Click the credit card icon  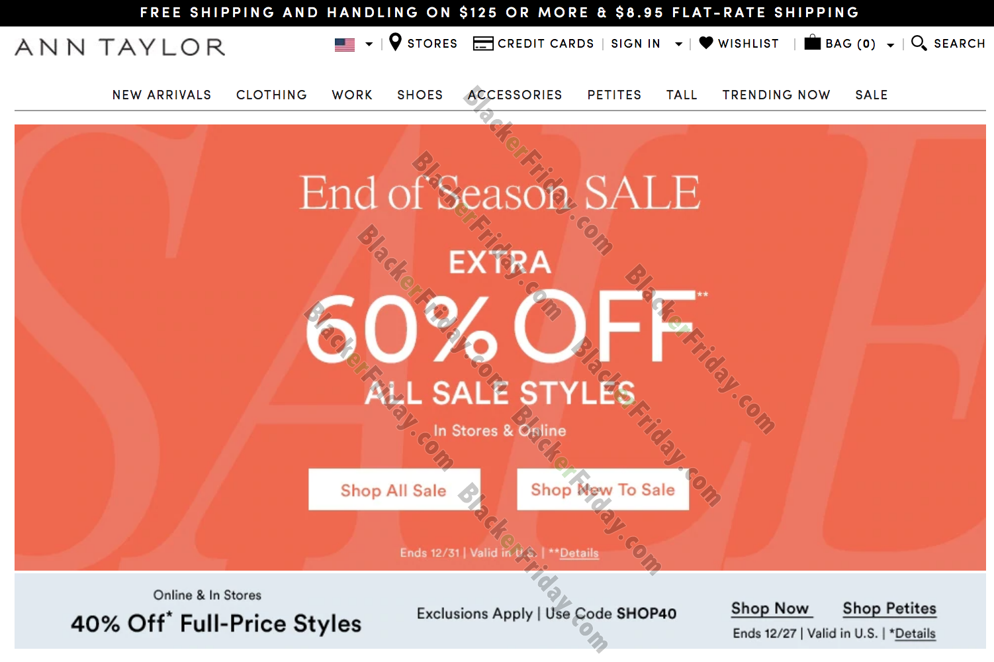(483, 44)
